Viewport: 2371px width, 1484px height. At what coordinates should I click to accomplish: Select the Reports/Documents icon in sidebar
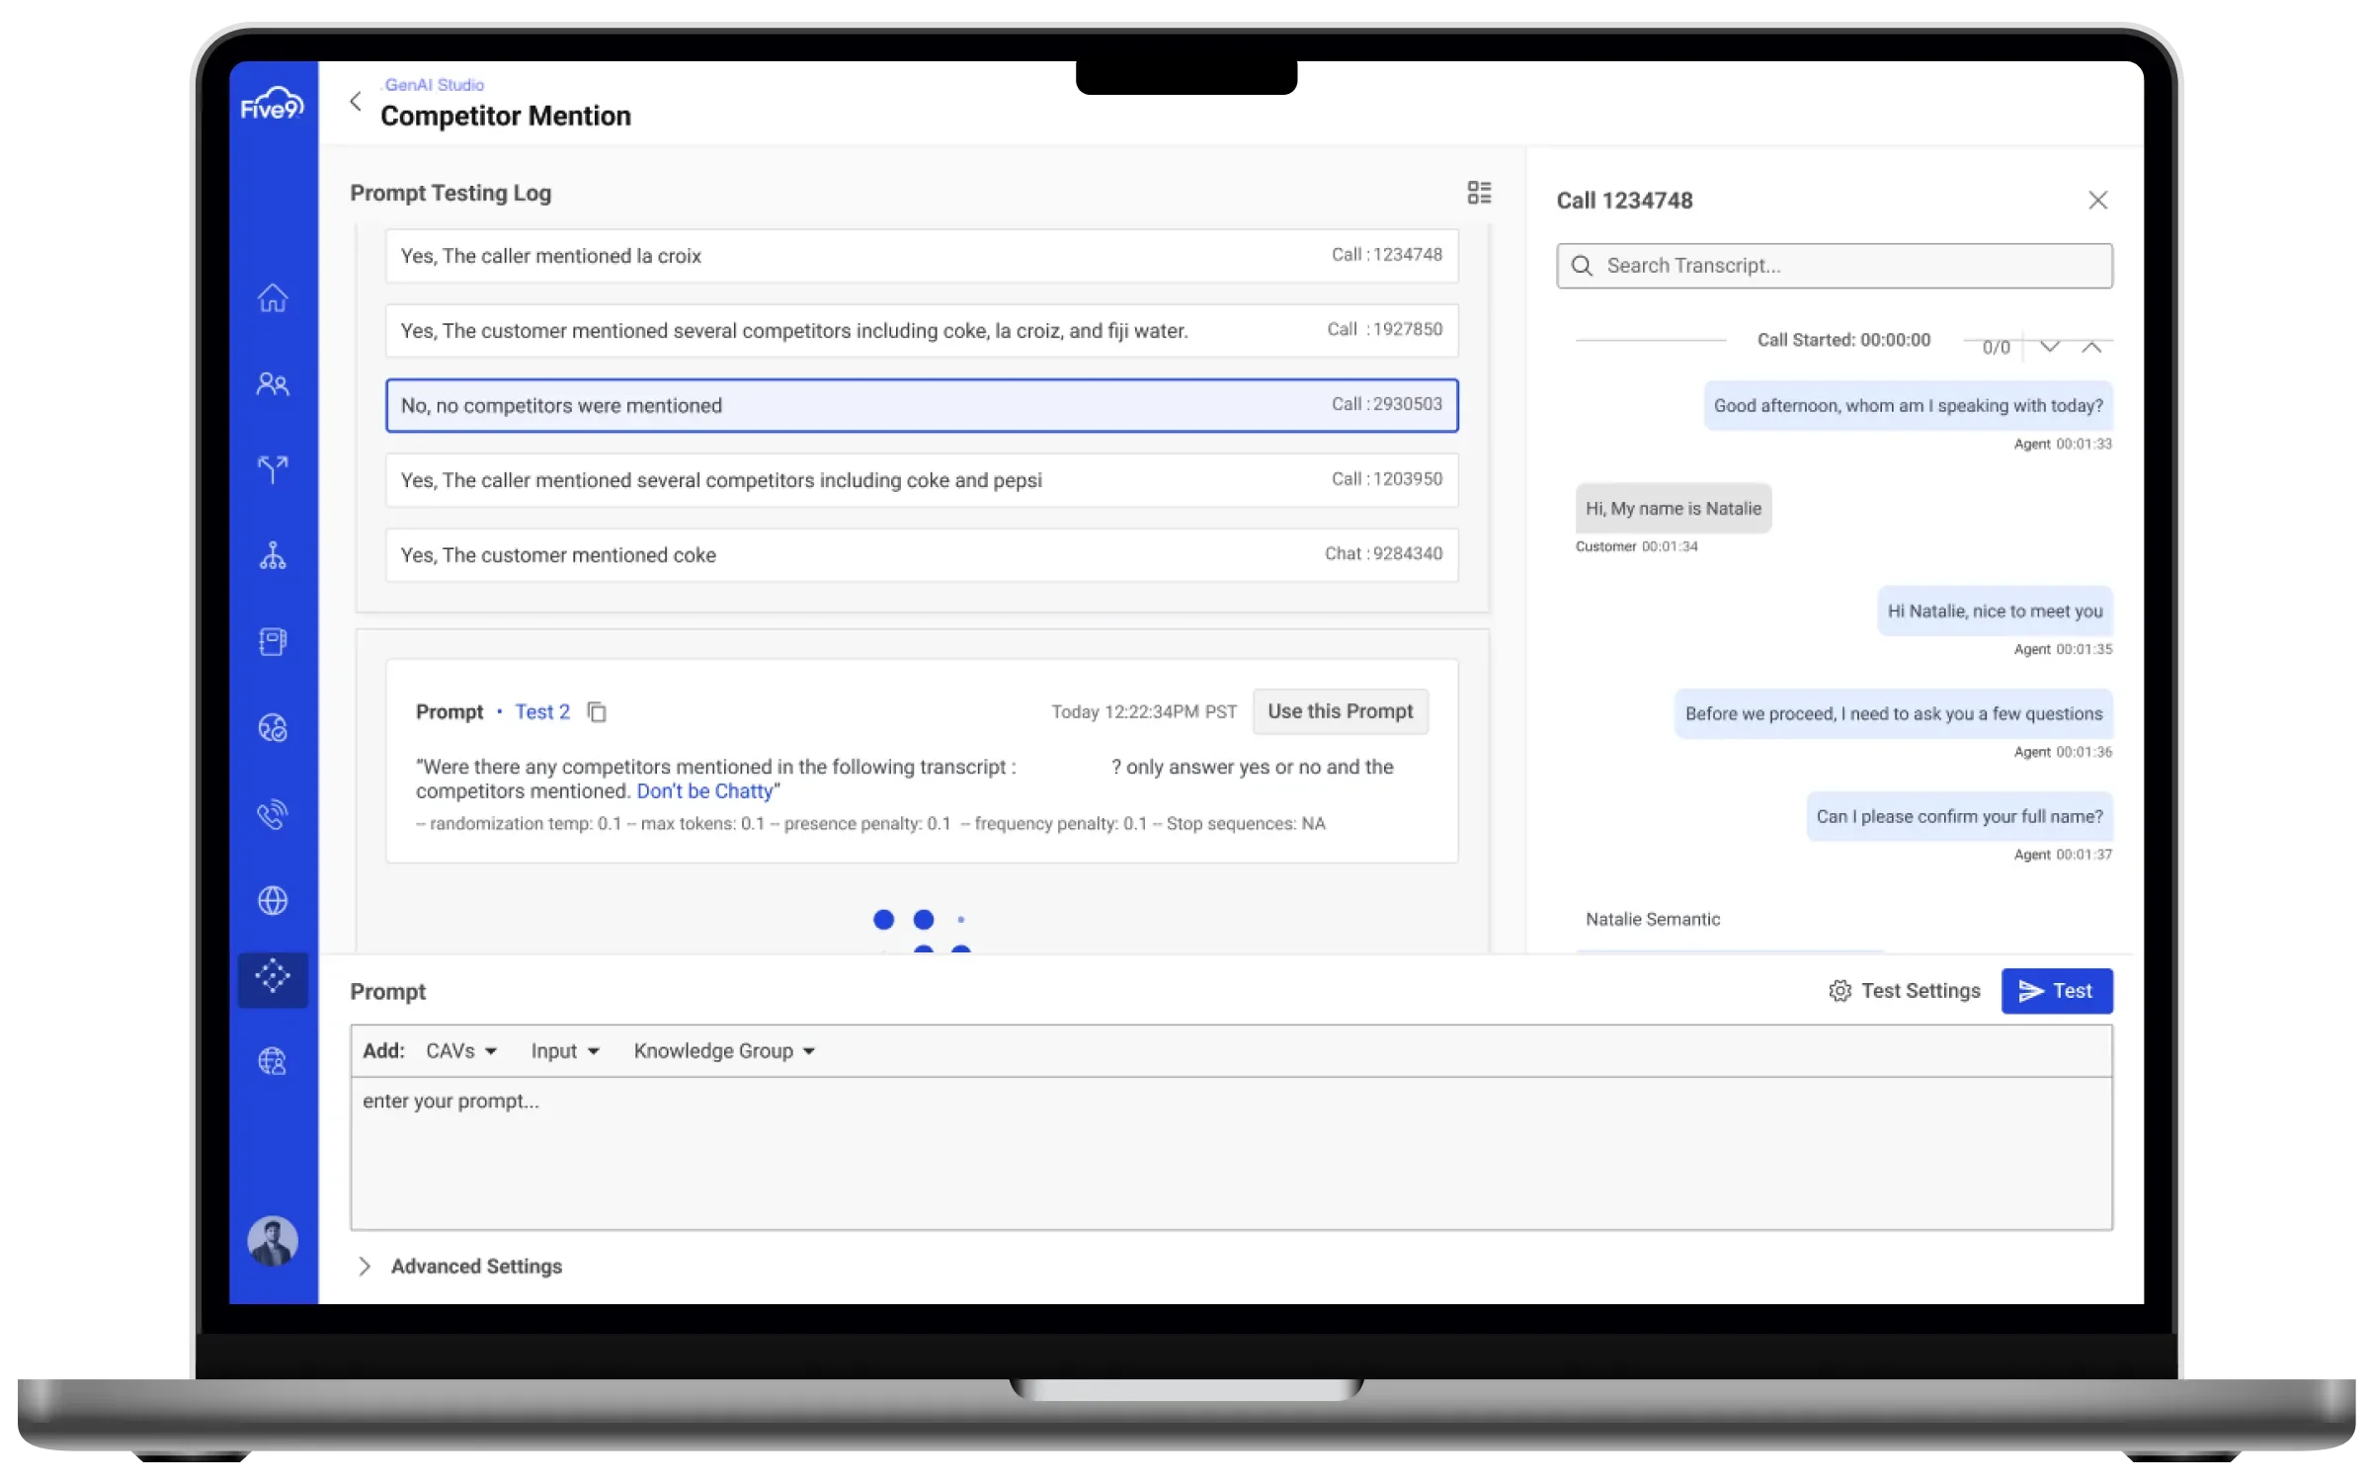click(272, 641)
